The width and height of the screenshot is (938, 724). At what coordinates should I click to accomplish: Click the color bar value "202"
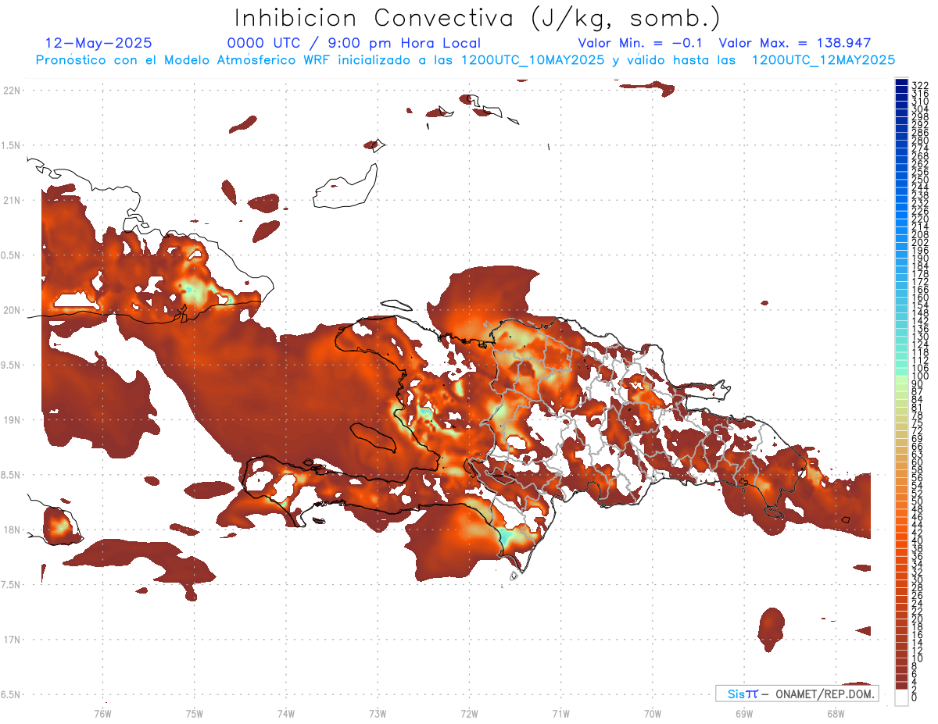click(920, 242)
